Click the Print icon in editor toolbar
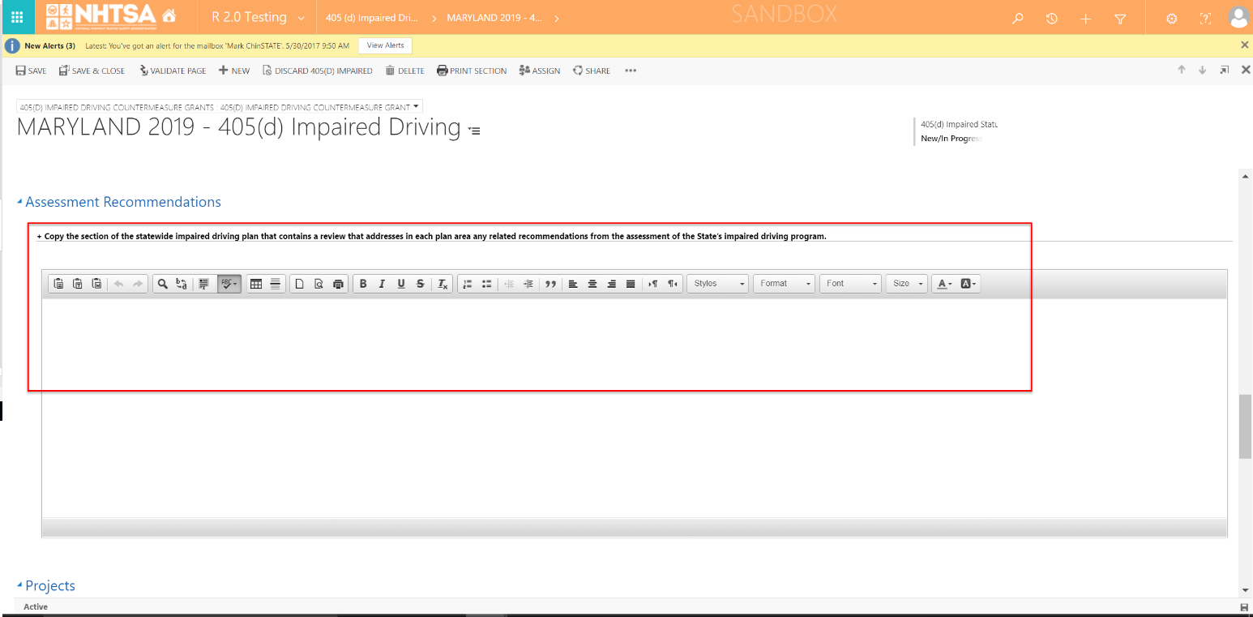The image size is (1253, 617). pyautogui.click(x=339, y=284)
